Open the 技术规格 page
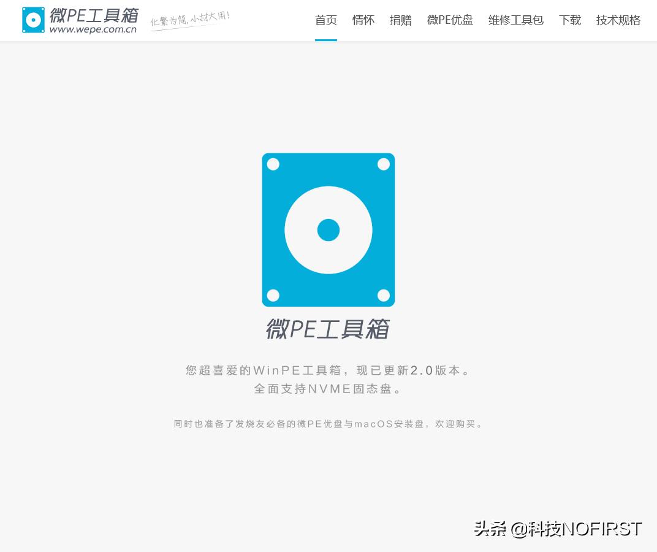The height and width of the screenshot is (552, 657). (618, 20)
